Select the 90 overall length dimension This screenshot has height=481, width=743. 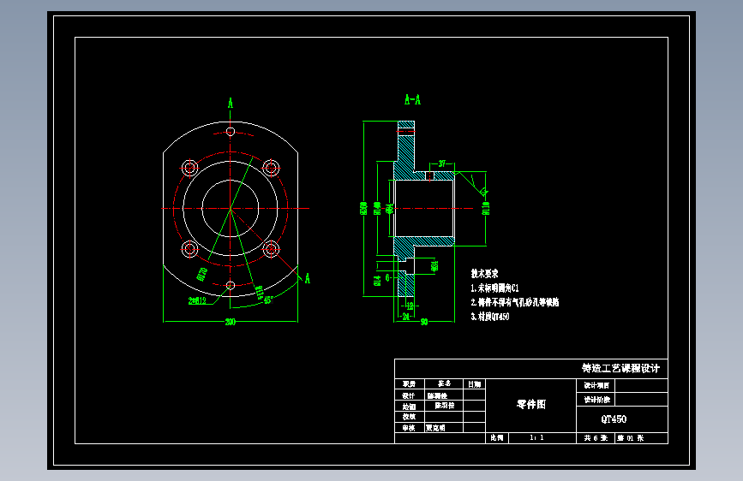[424, 322]
